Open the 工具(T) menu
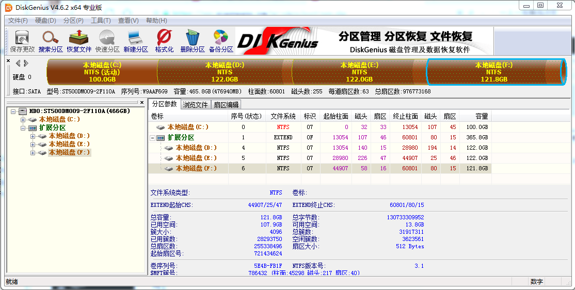 tap(101, 21)
